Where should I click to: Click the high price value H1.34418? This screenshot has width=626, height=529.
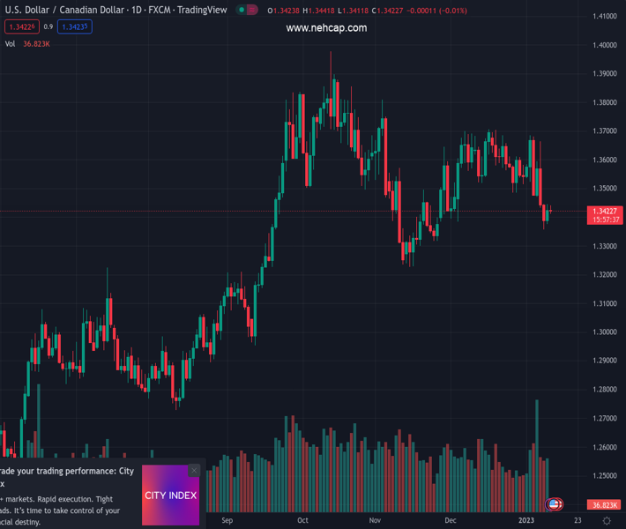pyautogui.click(x=318, y=11)
